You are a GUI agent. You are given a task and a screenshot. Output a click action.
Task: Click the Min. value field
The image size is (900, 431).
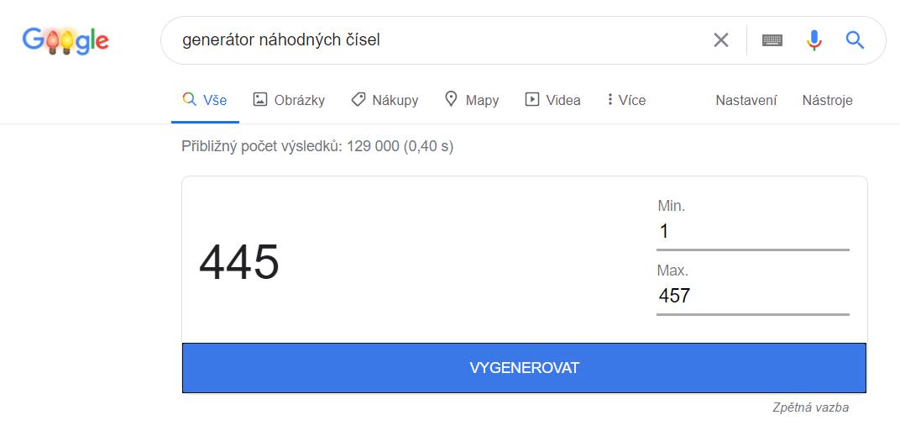(752, 231)
